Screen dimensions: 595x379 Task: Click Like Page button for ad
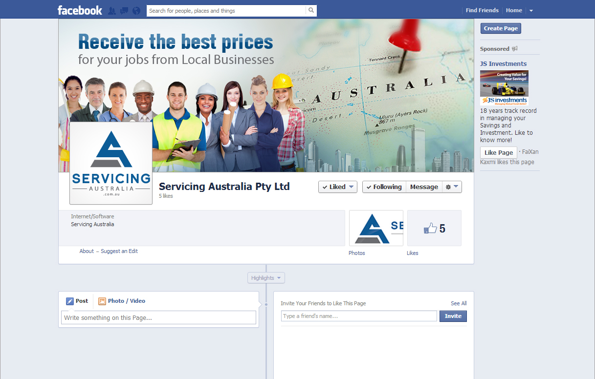[x=498, y=152]
